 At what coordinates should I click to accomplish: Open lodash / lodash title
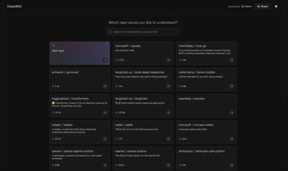click(x=62, y=125)
